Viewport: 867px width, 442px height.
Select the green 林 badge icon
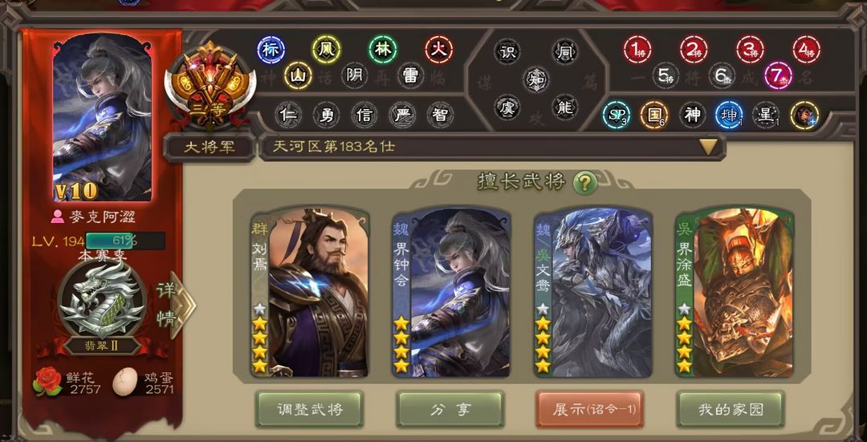point(383,50)
